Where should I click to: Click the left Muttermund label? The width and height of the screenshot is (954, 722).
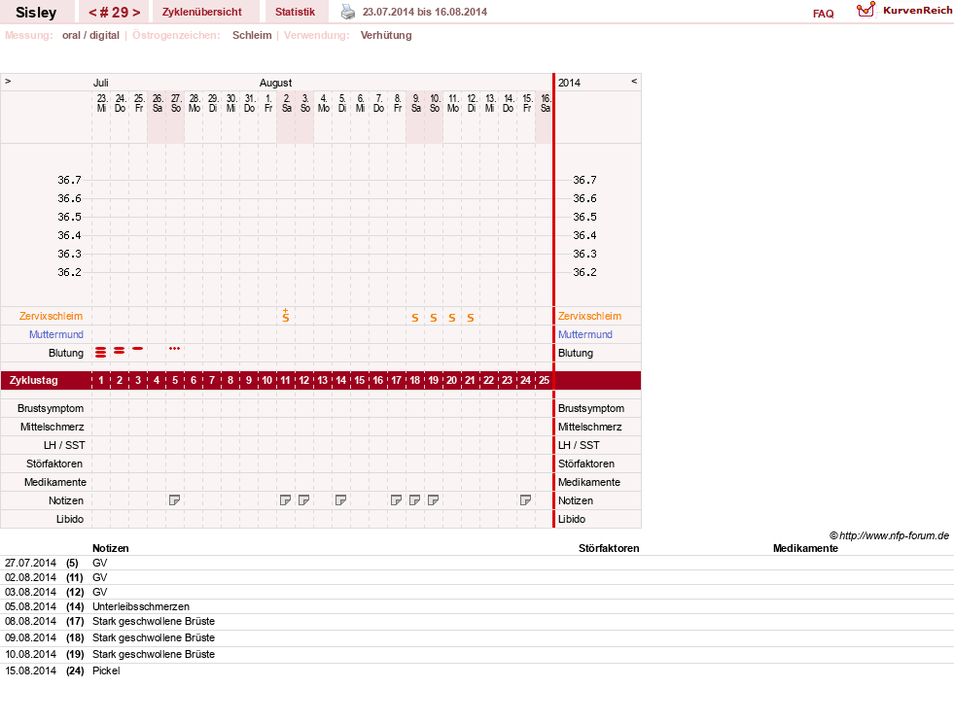pos(56,334)
